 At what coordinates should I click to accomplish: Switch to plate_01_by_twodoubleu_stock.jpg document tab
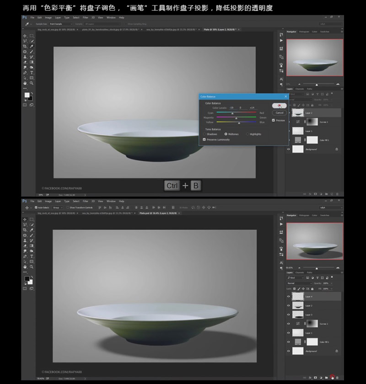pyautogui.click(x=111, y=29)
